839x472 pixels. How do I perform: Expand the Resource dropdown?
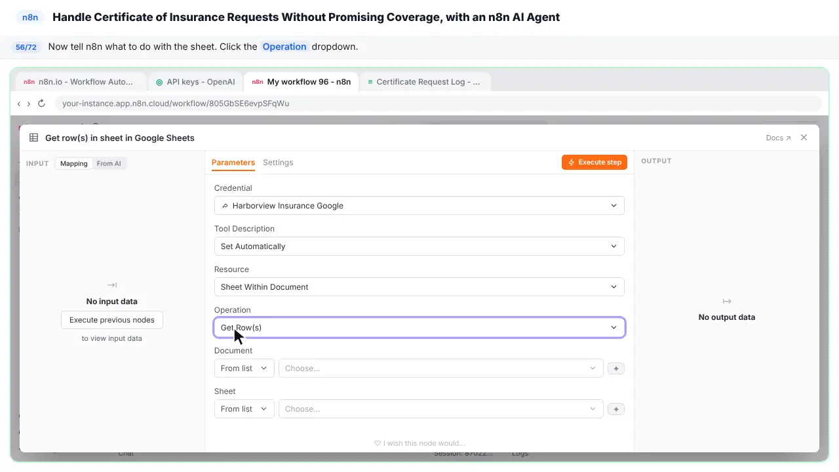click(x=419, y=287)
